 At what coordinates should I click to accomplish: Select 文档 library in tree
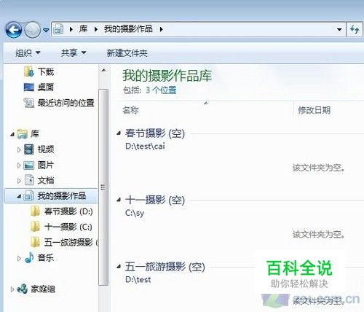point(46,181)
